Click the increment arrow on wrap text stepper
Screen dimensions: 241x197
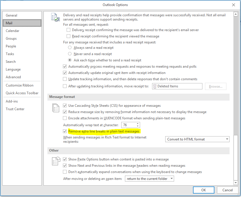coord(137,124)
